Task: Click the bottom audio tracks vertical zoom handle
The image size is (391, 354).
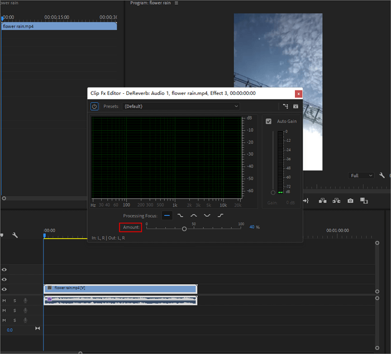Action: click(377, 348)
